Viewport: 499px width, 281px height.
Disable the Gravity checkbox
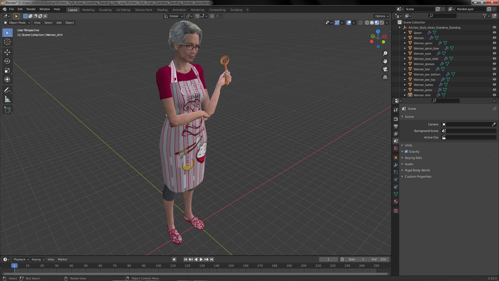(406, 151)
